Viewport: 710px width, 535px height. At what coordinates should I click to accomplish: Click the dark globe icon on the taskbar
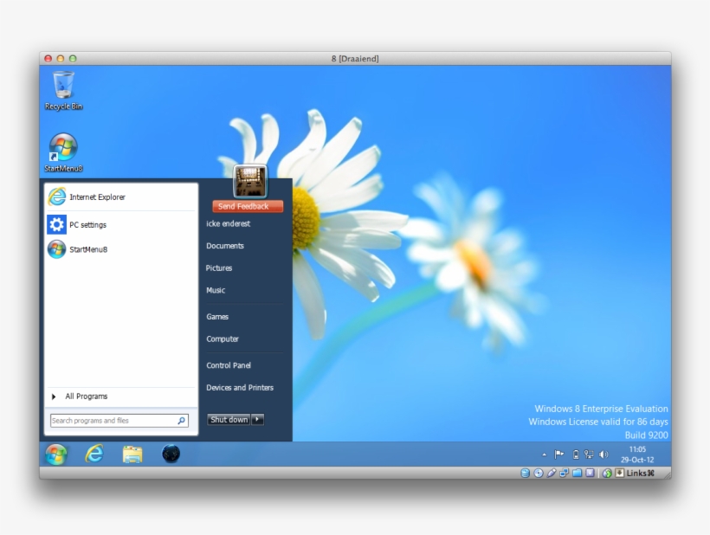[171, 454]
